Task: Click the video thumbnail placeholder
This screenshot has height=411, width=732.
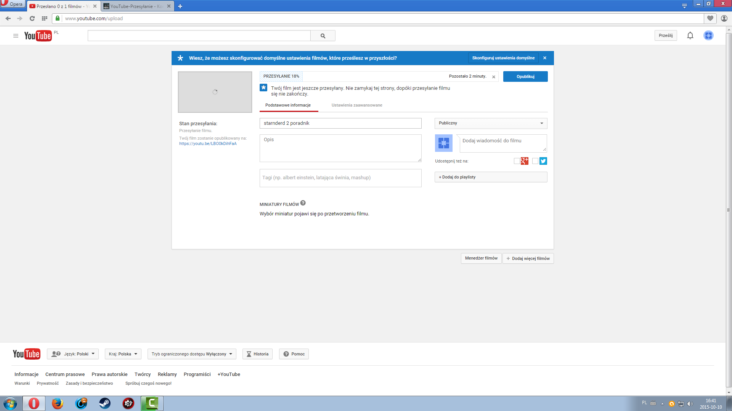Action: [215, 92]
